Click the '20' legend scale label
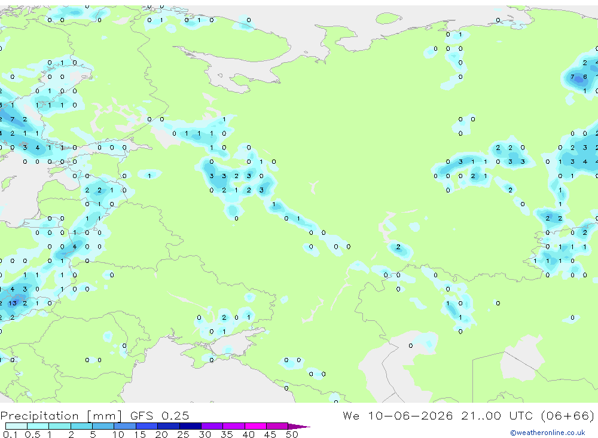This screenshot has width=598, height=438. 161,434
